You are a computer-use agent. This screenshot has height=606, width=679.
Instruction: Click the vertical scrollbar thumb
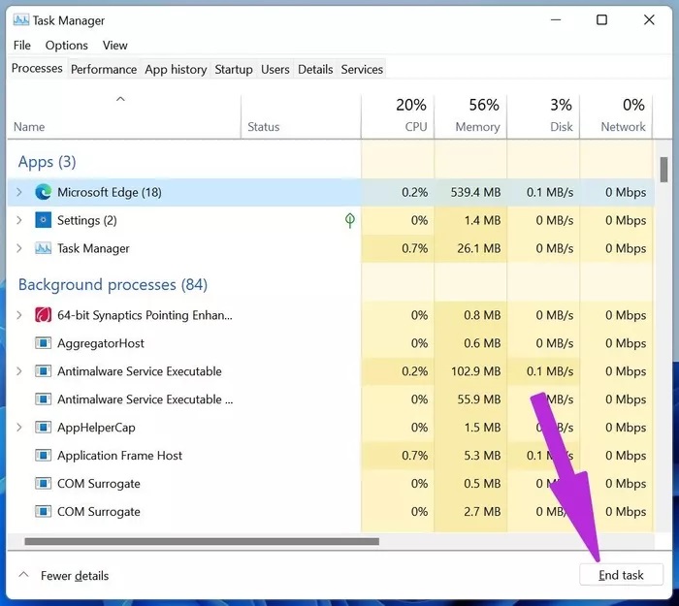tap(663, 170)
